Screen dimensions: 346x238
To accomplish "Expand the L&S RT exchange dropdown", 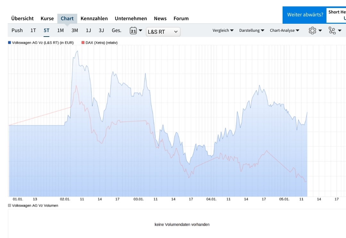I will pyautogui.click(x=163, y=32).
